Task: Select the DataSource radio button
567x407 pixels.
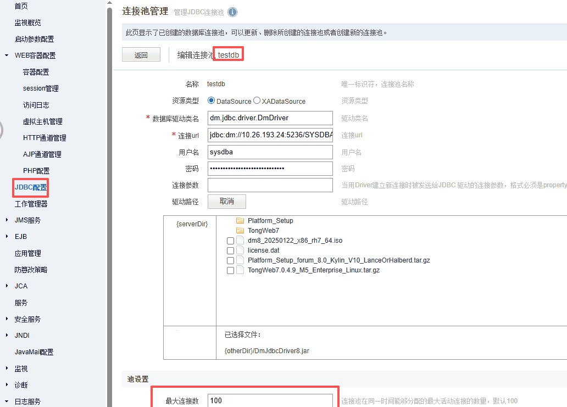Action: [212, 101]
